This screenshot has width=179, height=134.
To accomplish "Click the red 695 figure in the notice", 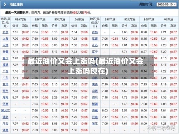I will (x=74, y=13).
